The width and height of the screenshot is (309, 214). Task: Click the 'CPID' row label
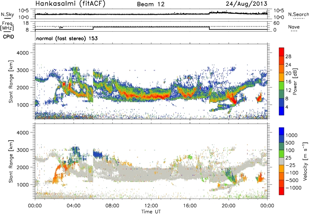[x=8, y=37]
